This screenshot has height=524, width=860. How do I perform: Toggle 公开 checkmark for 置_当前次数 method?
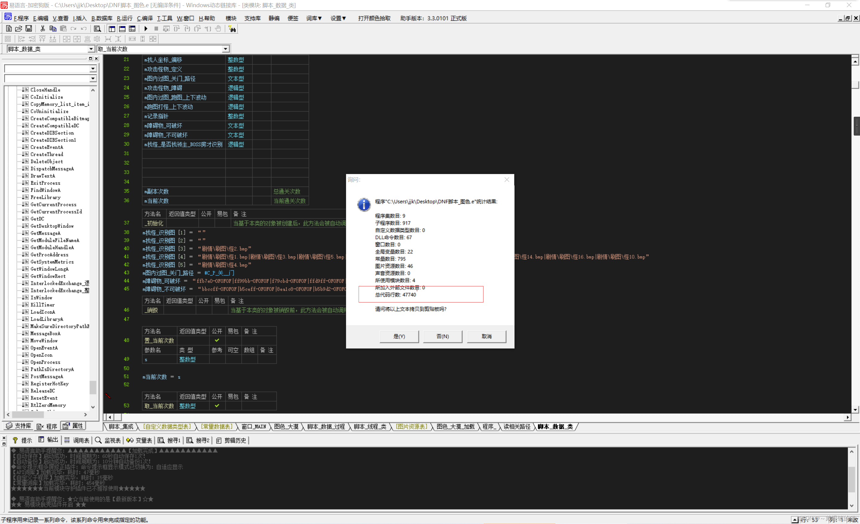coord(217,340)
